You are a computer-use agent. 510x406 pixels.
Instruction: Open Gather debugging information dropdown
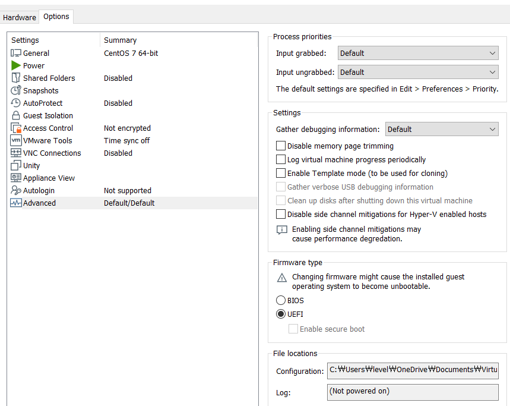click(x=442, y=129)
